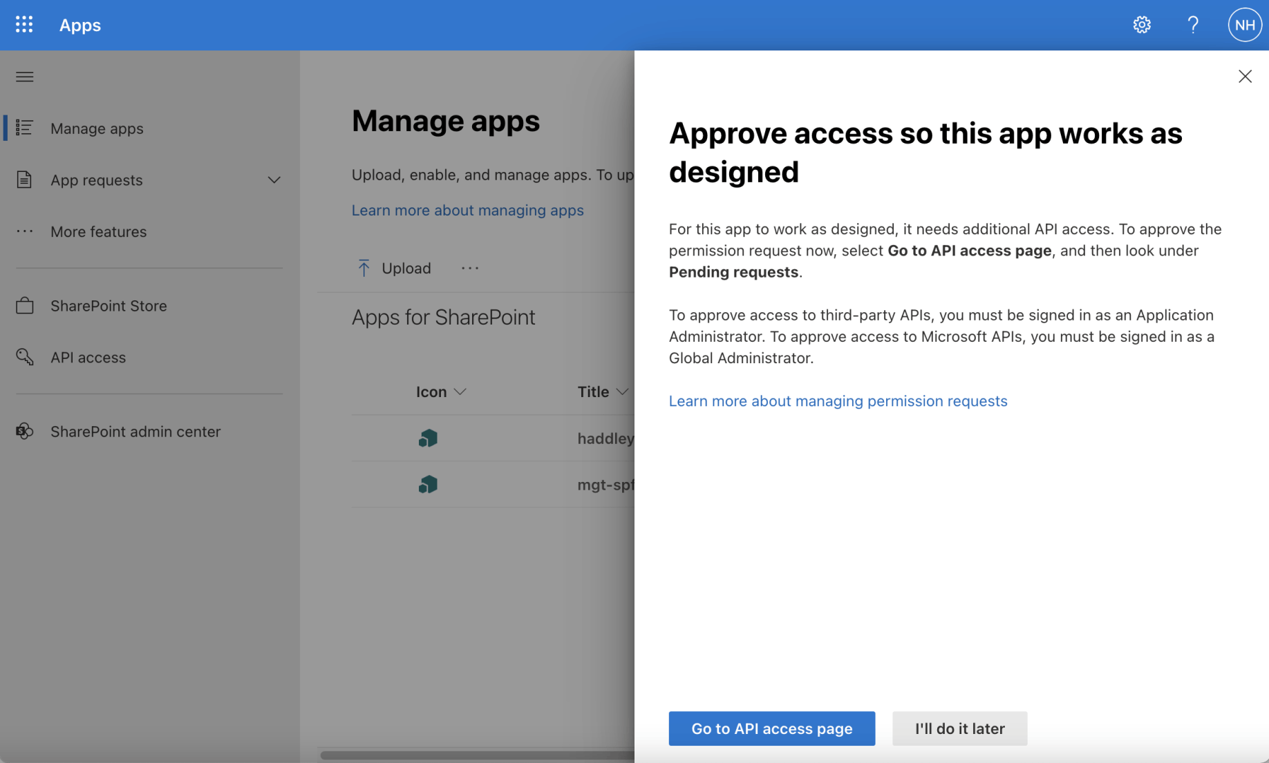Image resolution: width=1269 pixels, height=763 pixels.
Task: Click the mgt-spfx app package icon
Action: point(428,484)
